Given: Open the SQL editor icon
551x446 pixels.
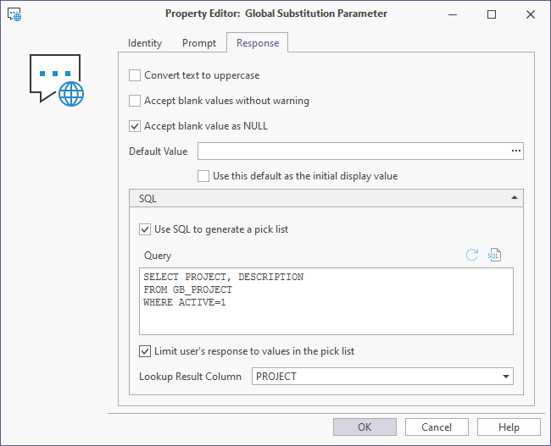Looking at the screenshot, I should (494, 255).
